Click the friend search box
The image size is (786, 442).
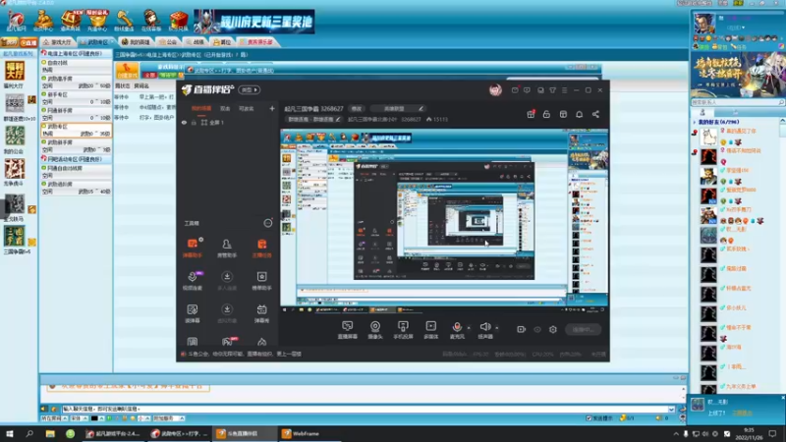click(738, 102)
